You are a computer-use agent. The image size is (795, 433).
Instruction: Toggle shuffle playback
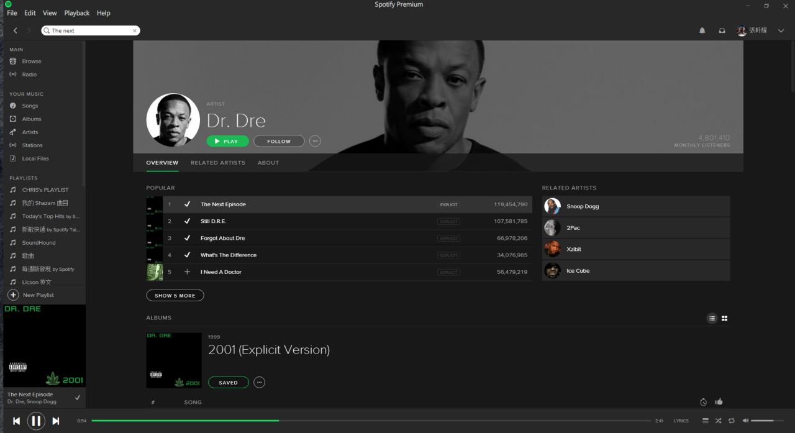pos(718,421)
